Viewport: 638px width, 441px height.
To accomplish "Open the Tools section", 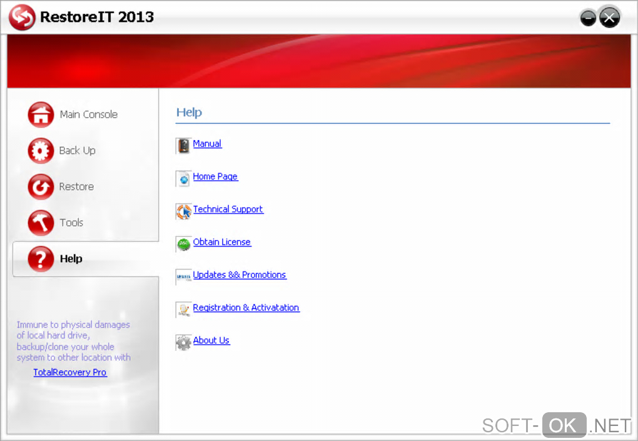I will point(71,223).
